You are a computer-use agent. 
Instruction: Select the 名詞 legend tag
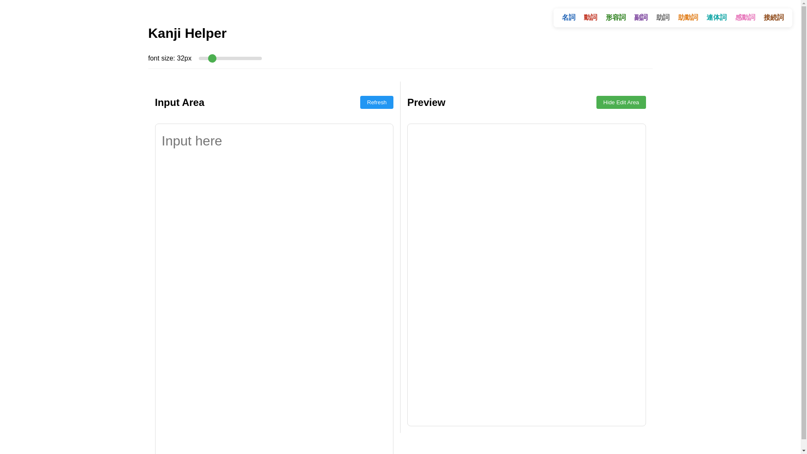pos(569,18)
